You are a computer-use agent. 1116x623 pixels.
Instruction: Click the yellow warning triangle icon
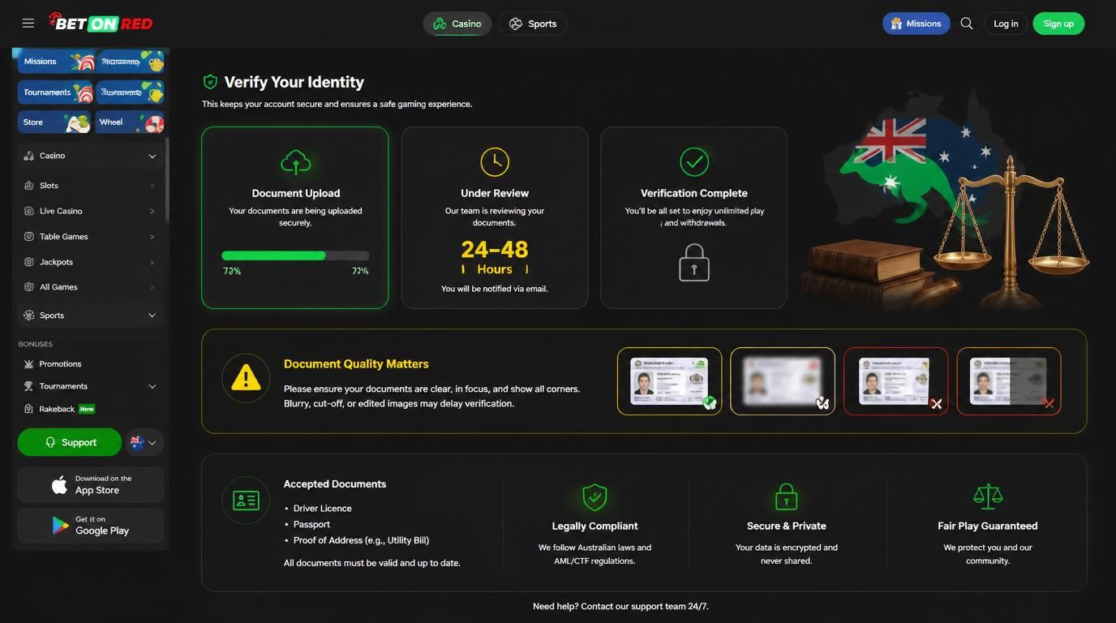click(x=246, y=377)
